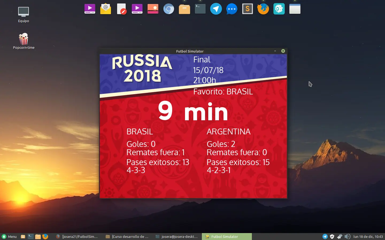Screen dimensions: 385x240
Task: Click the 15/07/18 match date
Action: coord(208,70)
